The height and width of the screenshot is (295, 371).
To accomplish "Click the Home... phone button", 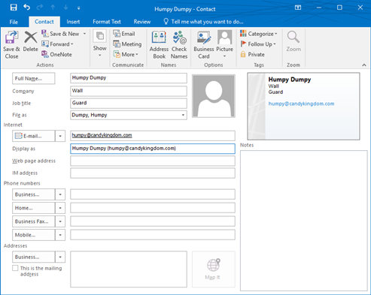I will click(33, 208).
